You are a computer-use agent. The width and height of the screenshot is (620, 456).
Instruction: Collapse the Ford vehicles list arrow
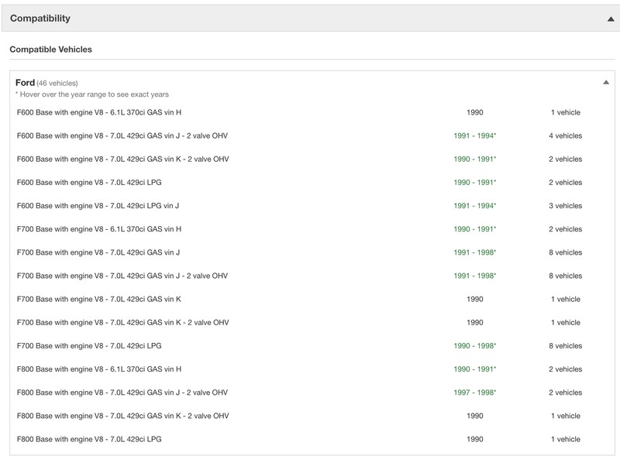[x=606, y=82]
